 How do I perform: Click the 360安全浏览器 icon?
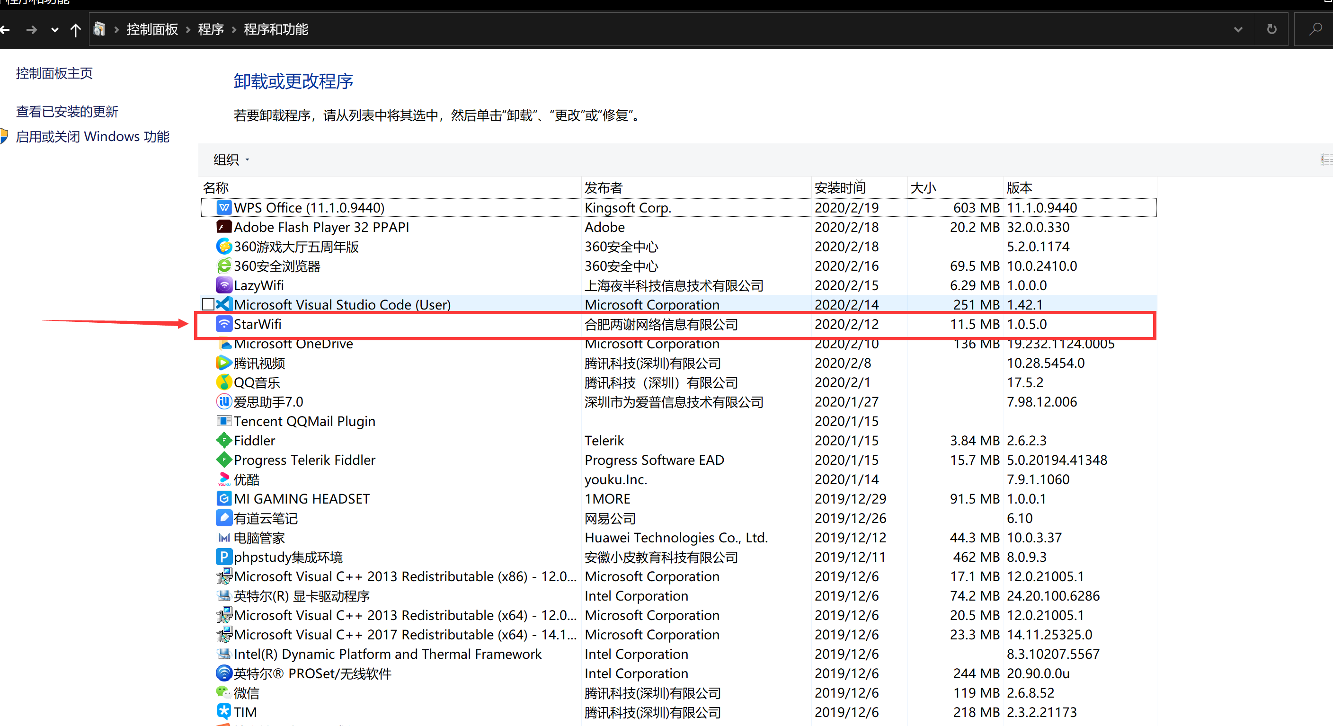(223, 266)
